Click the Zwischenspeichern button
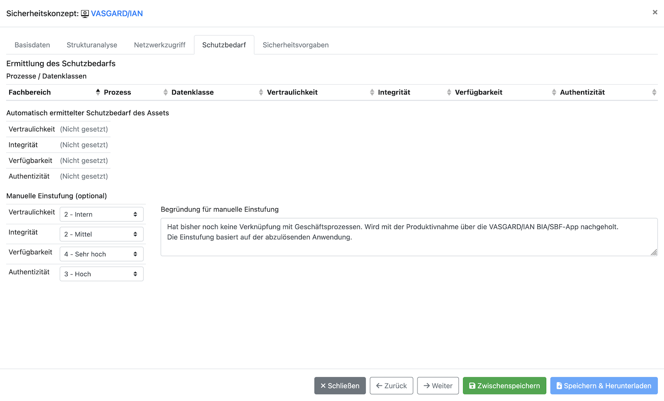The height and width of the screenshot is (401, 664). point(504,386)
